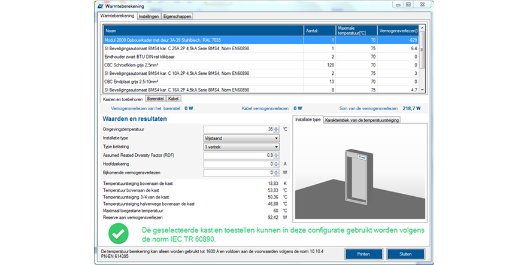Click the Rated Diversity Factor field
This screenshot has width=527, height=265.
click(x=238, y=156)
